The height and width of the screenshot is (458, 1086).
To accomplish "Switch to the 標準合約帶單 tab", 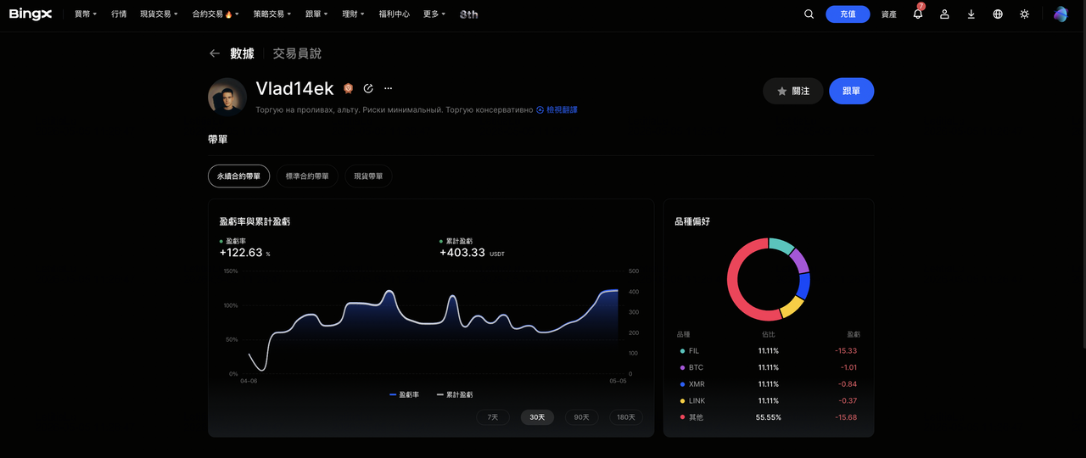I will click(x=307, y=176).
